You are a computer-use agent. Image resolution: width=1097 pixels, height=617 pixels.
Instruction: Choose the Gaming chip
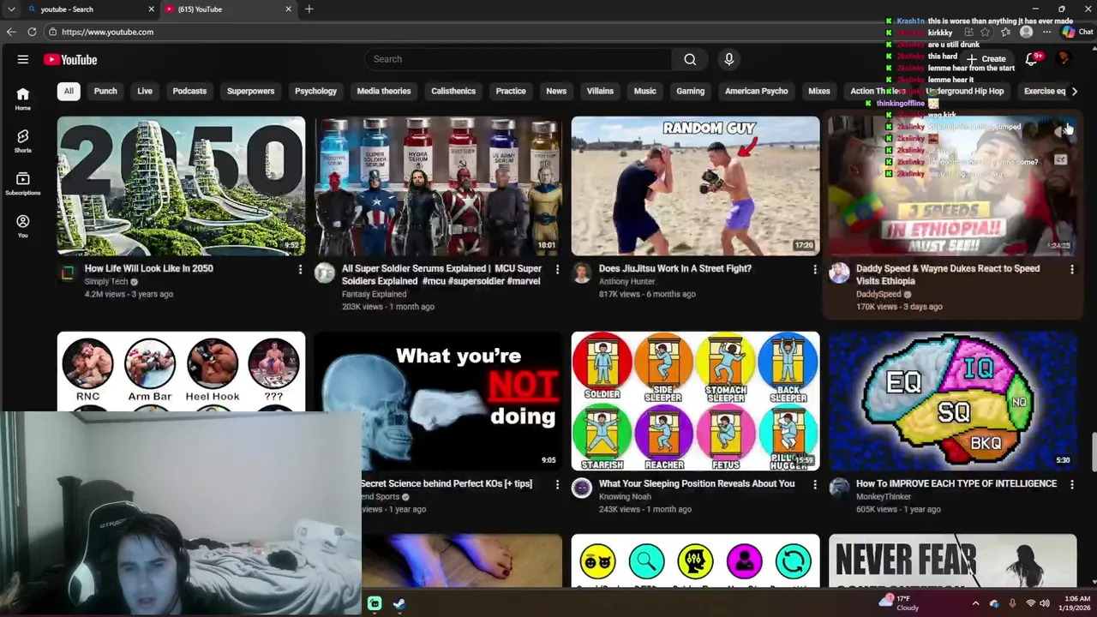(690, 91)
